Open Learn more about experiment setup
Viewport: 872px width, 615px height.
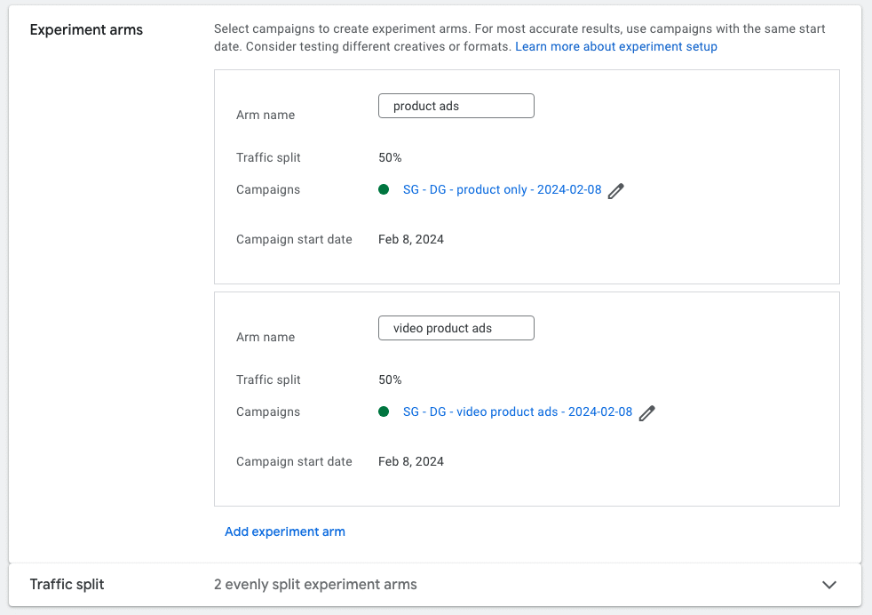[x=615, y=46]
